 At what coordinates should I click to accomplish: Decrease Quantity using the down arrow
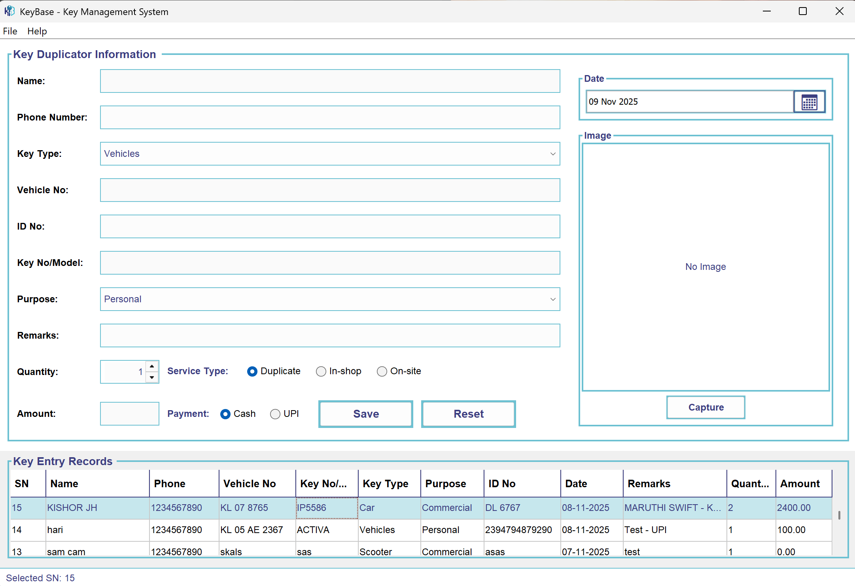click(152, 378)
